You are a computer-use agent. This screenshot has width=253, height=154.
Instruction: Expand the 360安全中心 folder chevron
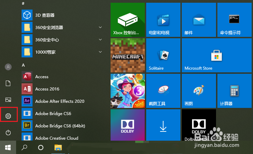tap(100, 40)
